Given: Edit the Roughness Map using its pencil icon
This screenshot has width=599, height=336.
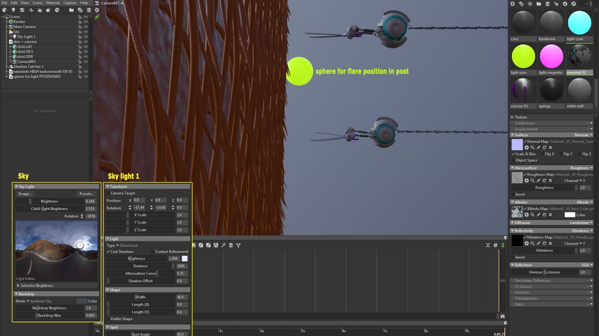Looking at the screenshot, I should coord(539,180).
